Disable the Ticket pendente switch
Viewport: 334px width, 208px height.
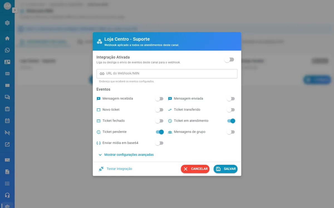coord(160,132)
